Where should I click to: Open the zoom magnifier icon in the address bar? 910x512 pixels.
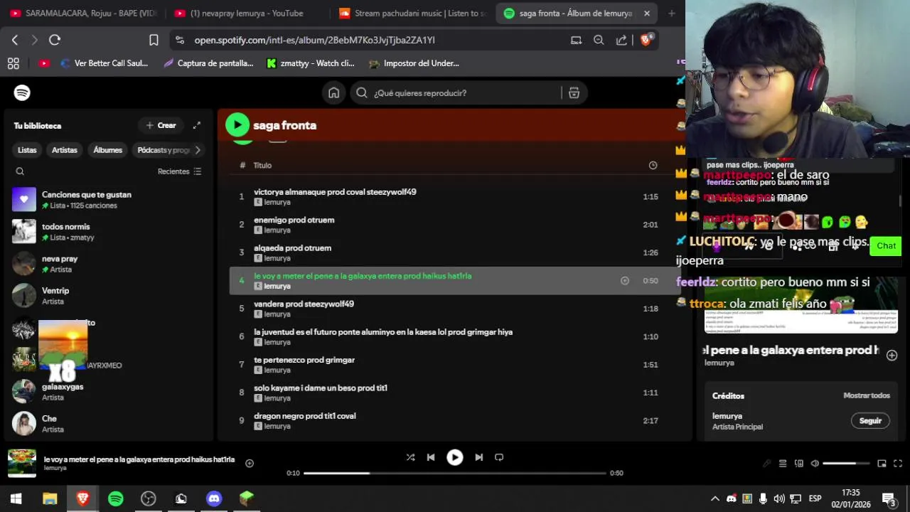(x=599, y=41)
